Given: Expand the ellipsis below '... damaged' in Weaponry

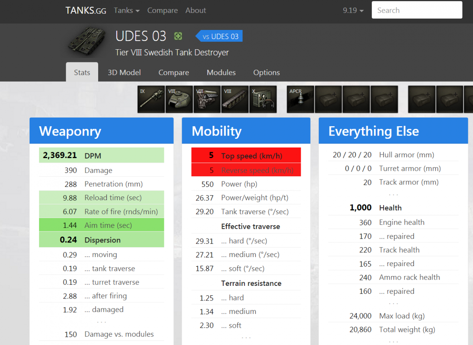Looking at the screenshot, I should tap(102, 322).
